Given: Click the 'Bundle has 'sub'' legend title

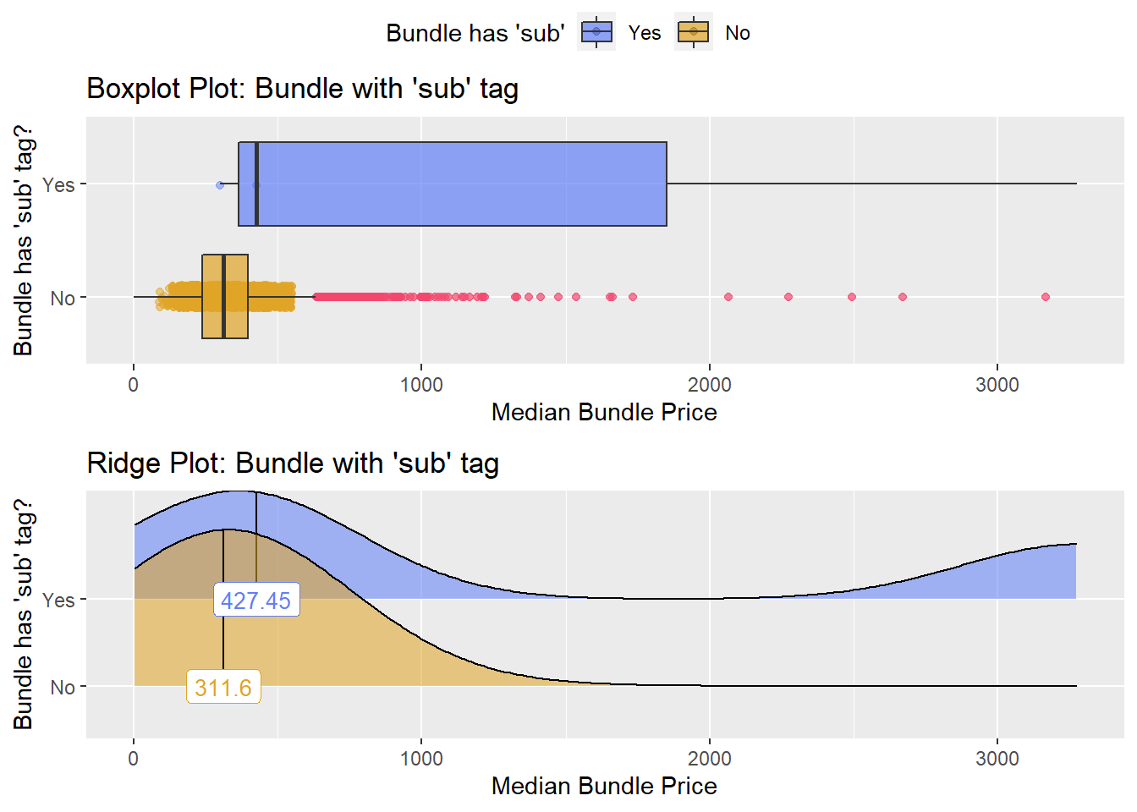Looking at the screenshot, I should (x=475, y=33).
